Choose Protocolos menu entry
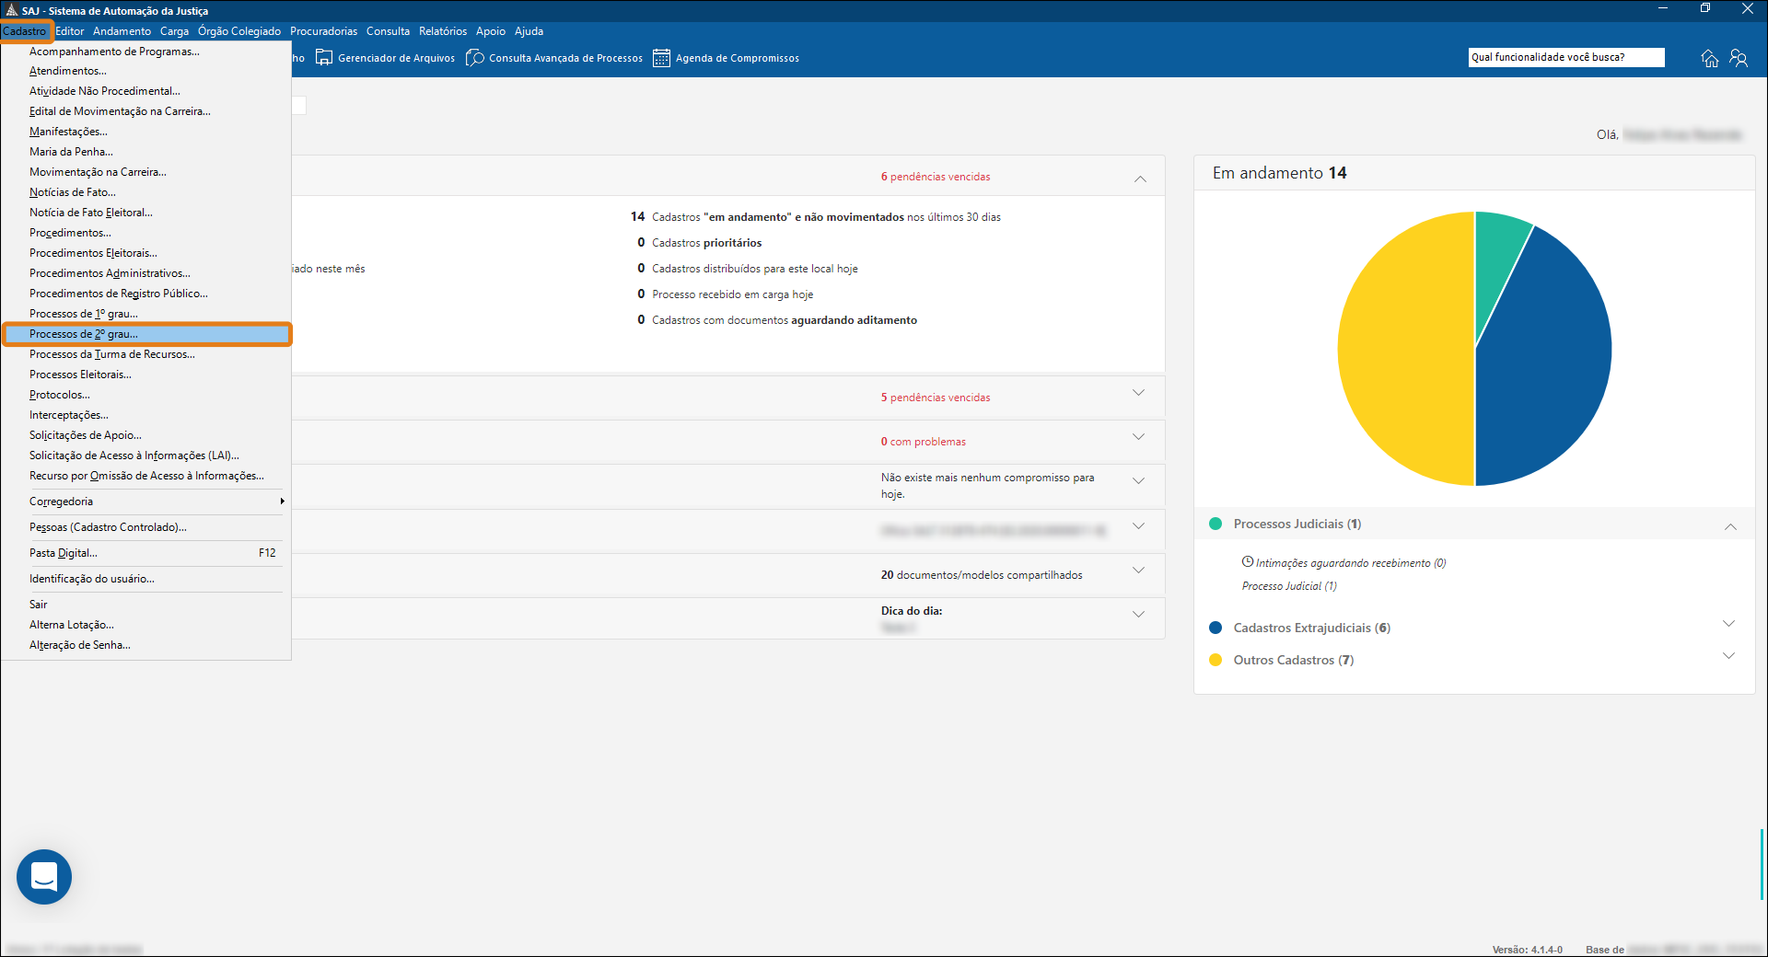The height and width of the screenshot is (957, 1768). [146, 395]
